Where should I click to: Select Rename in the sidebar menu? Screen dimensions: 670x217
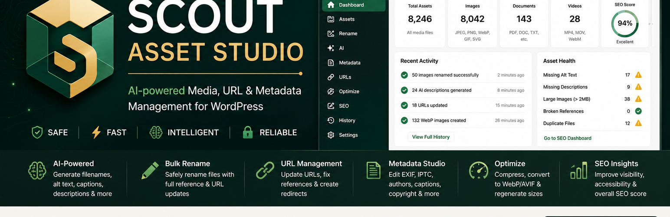[x=354, y=33]
